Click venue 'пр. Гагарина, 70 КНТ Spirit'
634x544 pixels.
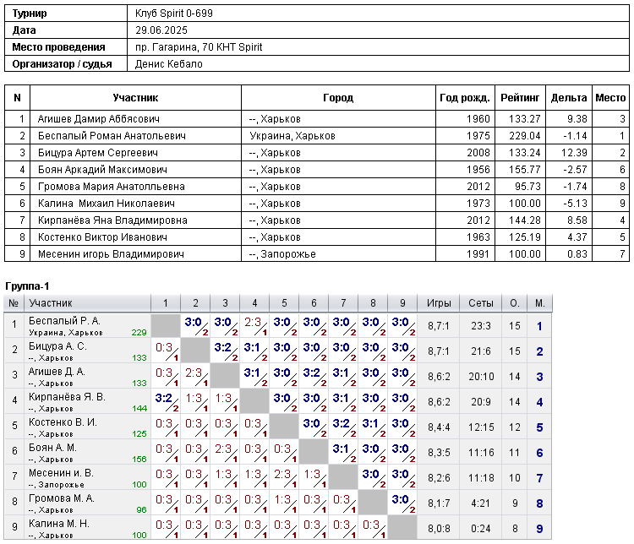coord(199,47)
